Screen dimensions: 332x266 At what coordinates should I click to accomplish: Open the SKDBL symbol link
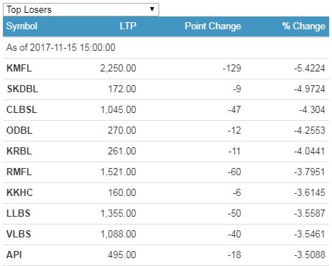point(22,89)
